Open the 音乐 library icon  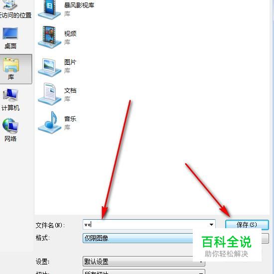point(50,123)
